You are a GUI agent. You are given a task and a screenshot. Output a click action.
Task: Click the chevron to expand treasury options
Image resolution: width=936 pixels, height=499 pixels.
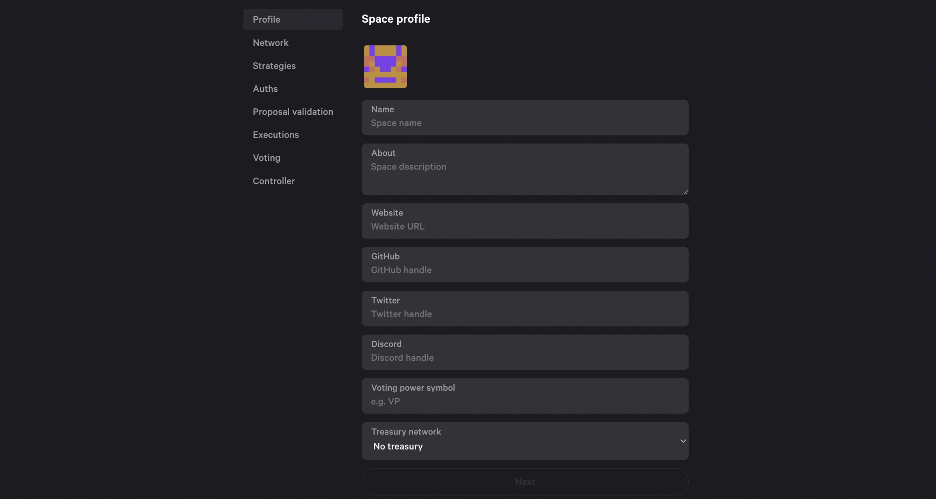[682, 441]
